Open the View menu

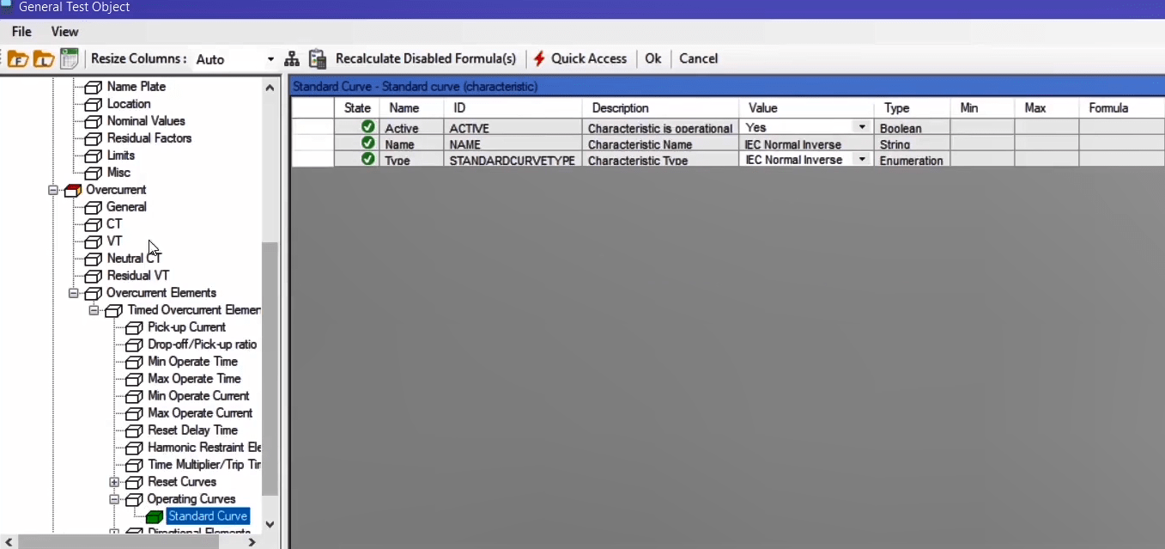point(64,32)
